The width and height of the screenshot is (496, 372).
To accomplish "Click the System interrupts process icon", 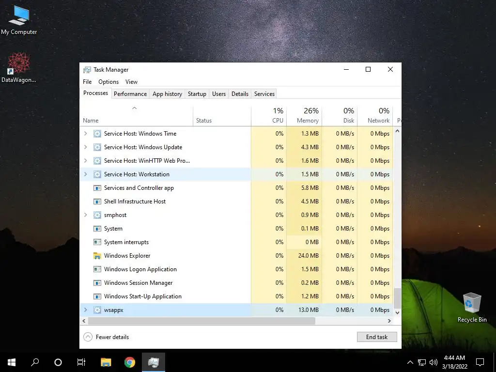I will coord(97,242).
